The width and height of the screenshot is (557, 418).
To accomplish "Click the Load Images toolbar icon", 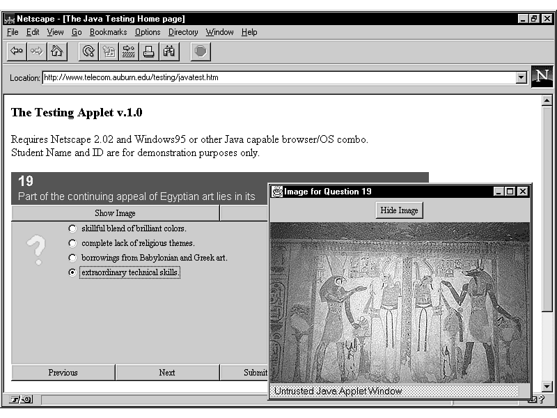I will click(x=109, y=52).
